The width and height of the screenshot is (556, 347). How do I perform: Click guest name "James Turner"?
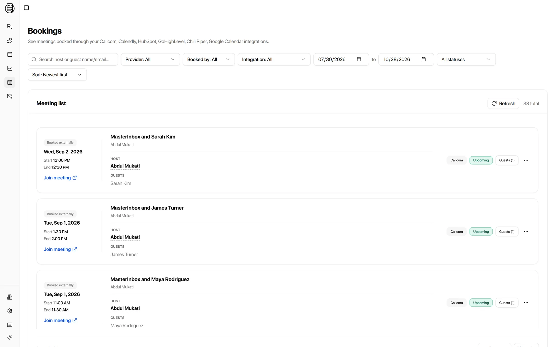pyautogui.click(x=124, y=254)
